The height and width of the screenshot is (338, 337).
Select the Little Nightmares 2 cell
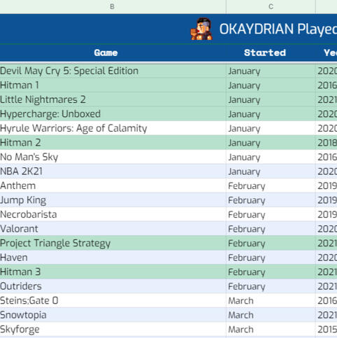[113, 99]
